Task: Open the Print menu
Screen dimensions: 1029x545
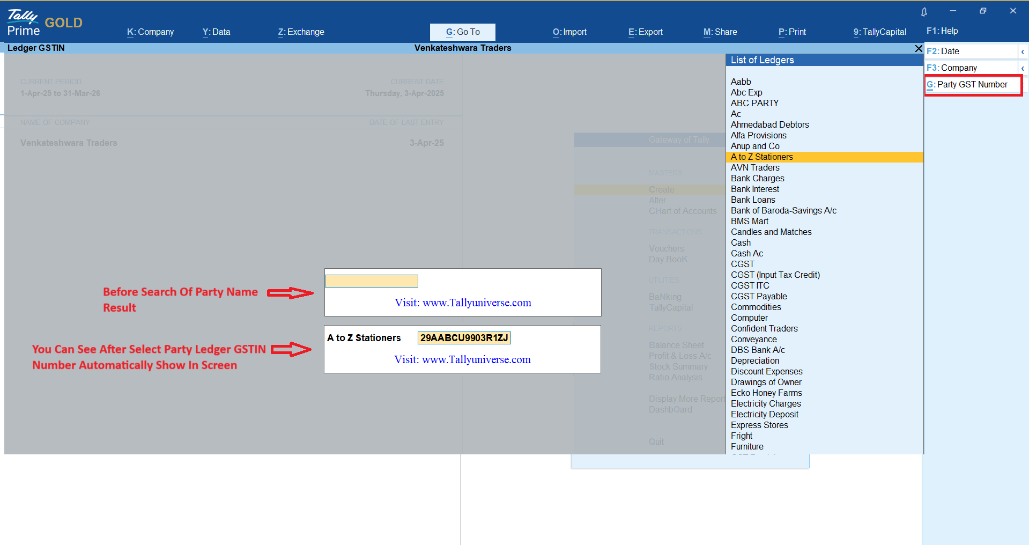Action: (792, 32)
